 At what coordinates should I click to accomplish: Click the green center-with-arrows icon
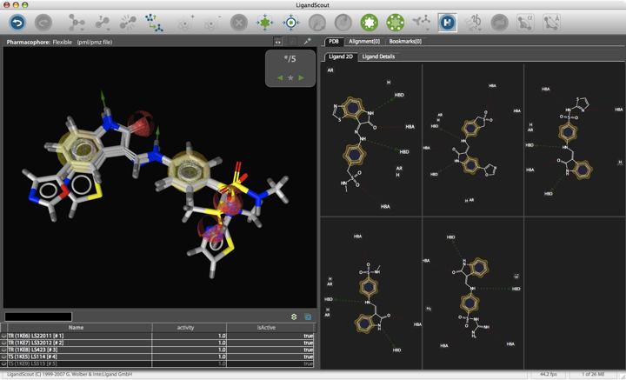(265, 23)
